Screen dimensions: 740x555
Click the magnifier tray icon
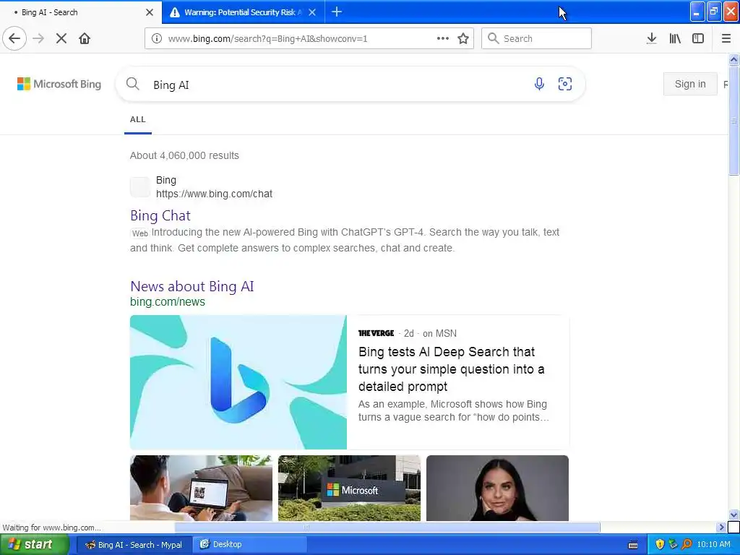(x=687, y=545)
